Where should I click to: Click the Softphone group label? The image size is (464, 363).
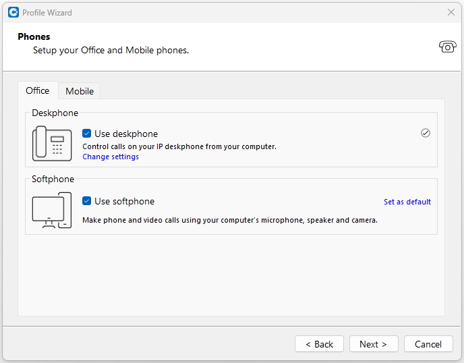pos(53,179)
